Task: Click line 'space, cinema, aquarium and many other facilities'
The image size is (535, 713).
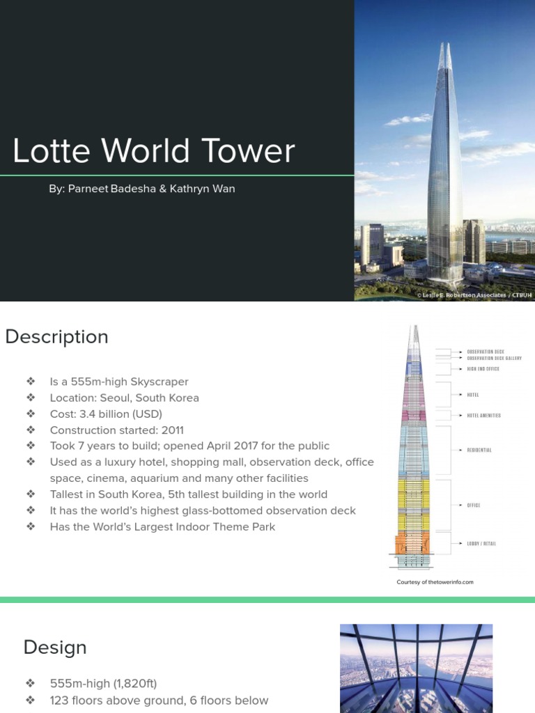Action: (179, 478)
